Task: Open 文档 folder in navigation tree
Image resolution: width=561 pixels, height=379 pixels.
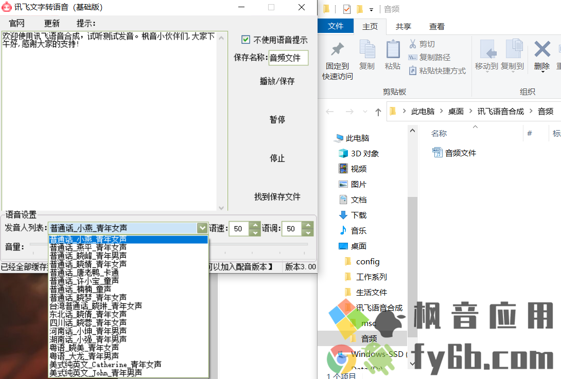Action: [353, 200]
